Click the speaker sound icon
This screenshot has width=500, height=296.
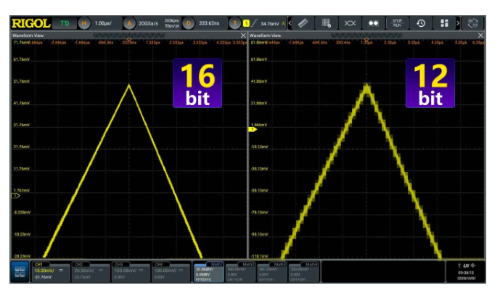pos(473,266)
